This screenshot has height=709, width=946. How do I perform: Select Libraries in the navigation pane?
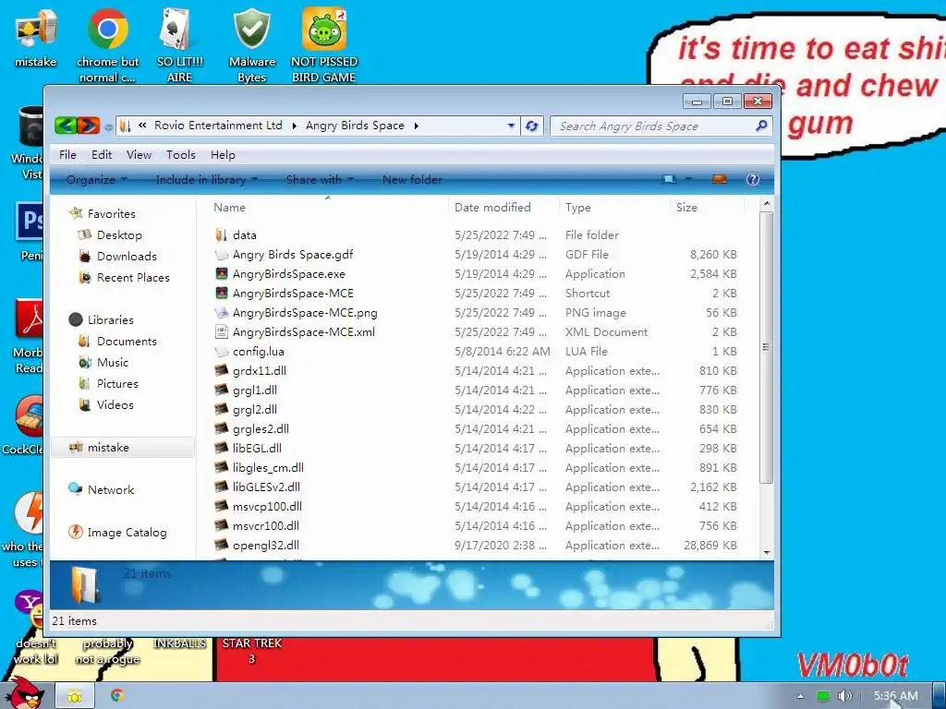111,320
